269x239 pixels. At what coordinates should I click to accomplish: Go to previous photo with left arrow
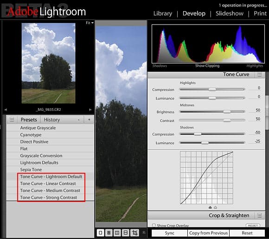(6, 110)
